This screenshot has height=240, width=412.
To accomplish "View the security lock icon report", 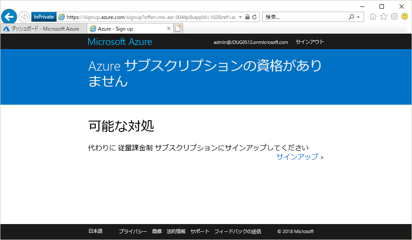I will pos(247,17).
